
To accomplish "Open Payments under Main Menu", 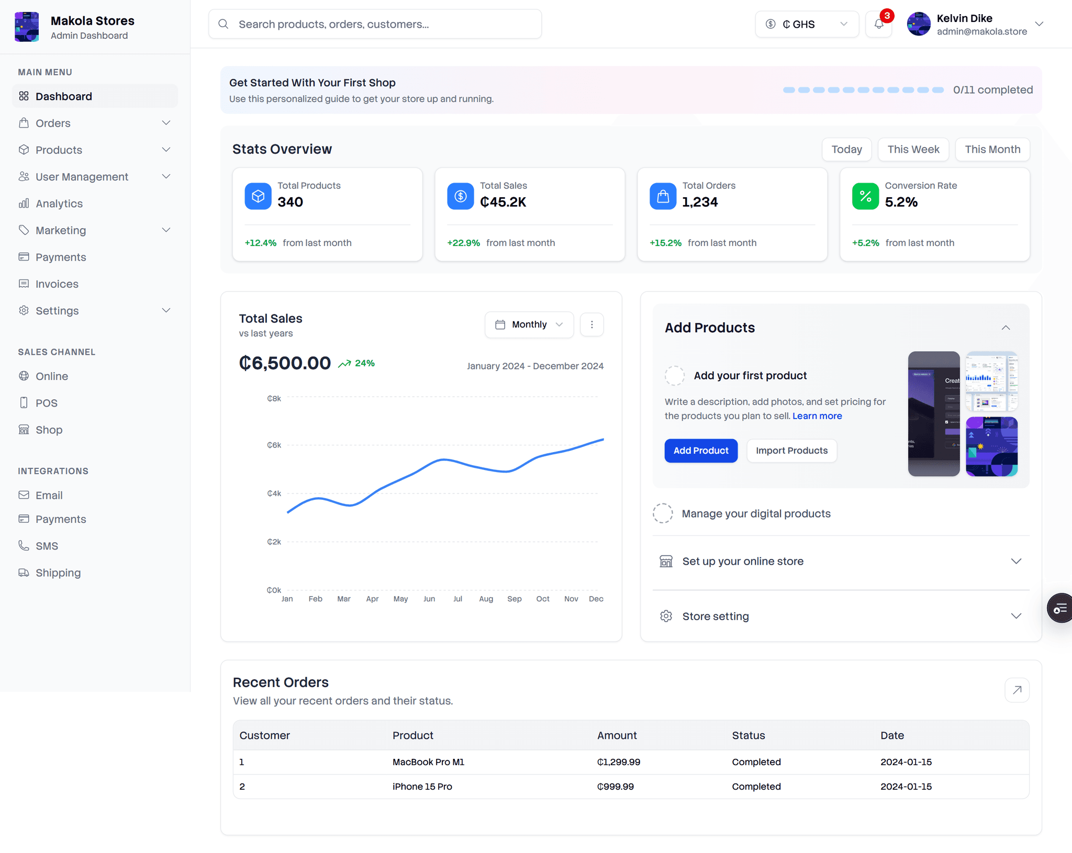I will coord(95,257).
